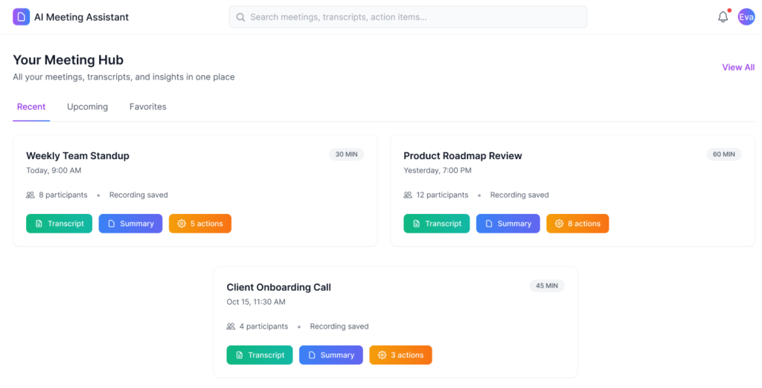Open Transcript for Product Roadmap Review
The width and height of the screenshot is (762, 388).
click(x=436, y=224)
